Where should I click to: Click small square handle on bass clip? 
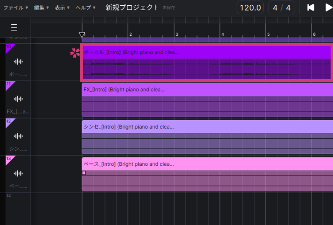(84, 173)
